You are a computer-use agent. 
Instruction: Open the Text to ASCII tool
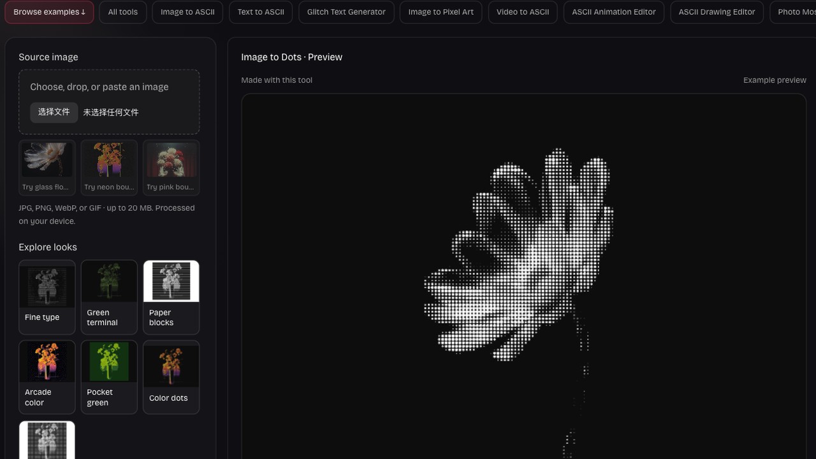click(x=261, y=12)
